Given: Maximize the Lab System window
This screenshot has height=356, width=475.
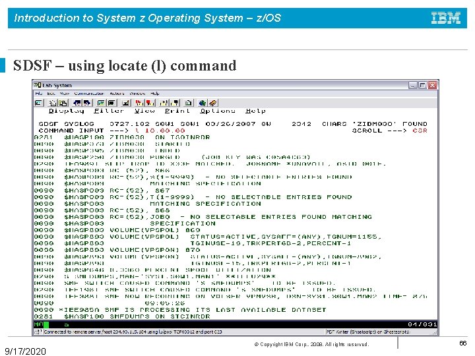Looking at the screenshot, I should (422, 85).
